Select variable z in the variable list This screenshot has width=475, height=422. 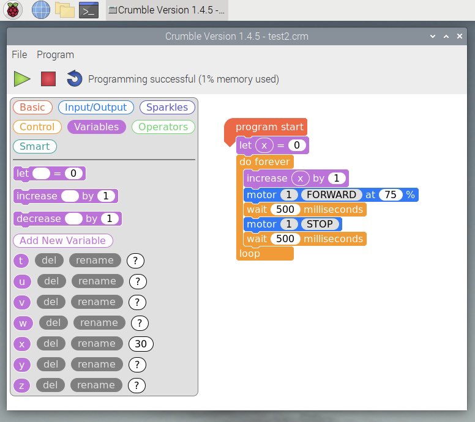coord(21,385)
